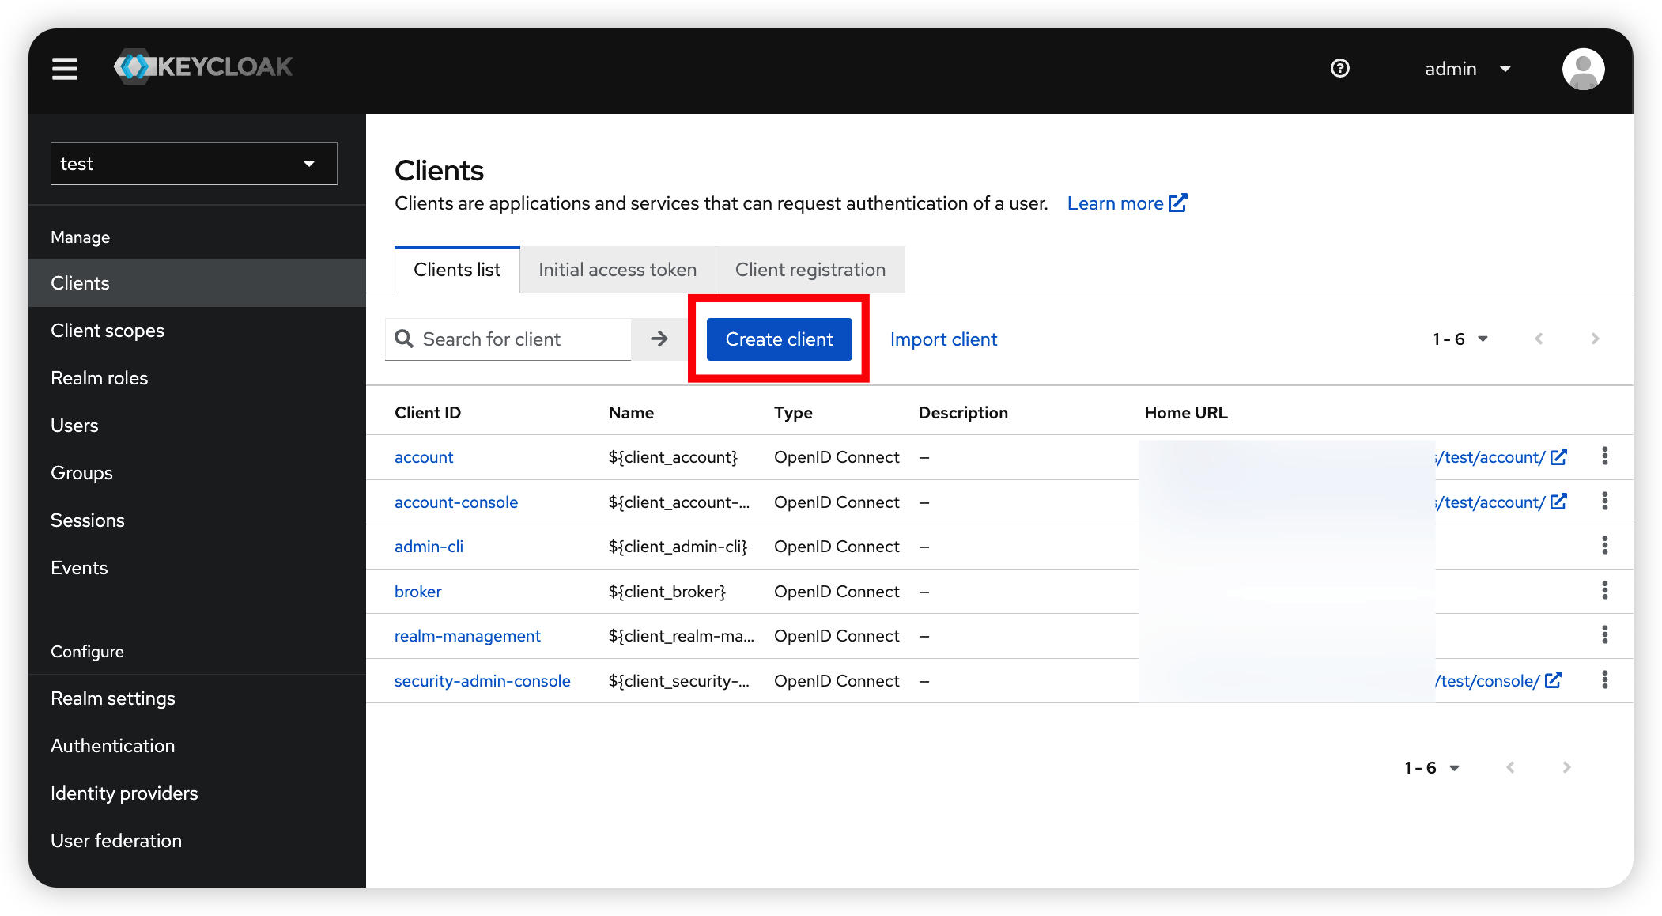
Task: Open kebab menu for admin-cli row
Action: click(x=1604, y=546)
